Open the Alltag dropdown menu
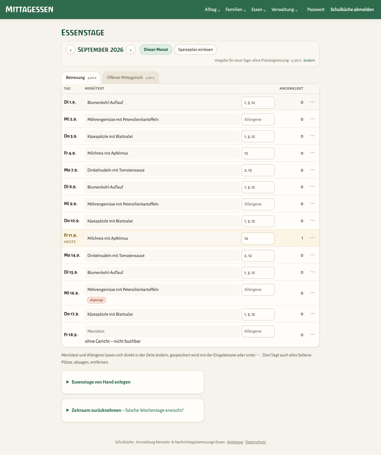The height and width of the screenshot is (455, 381). coord(212,10)
